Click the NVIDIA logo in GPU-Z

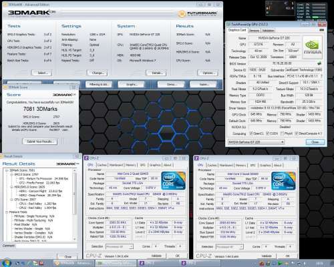[313, 47]
